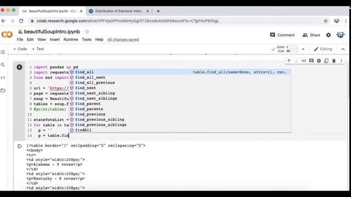The height and width of the screenshot is (197, 351).
Task: Select find_all_previous autocomplete suggestion
Action: (180, 83)
